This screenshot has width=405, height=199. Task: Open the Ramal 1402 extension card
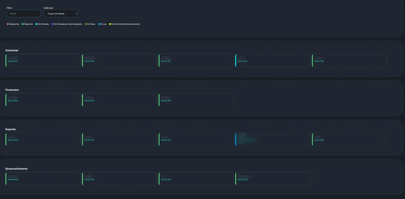[x=196, y=179]
